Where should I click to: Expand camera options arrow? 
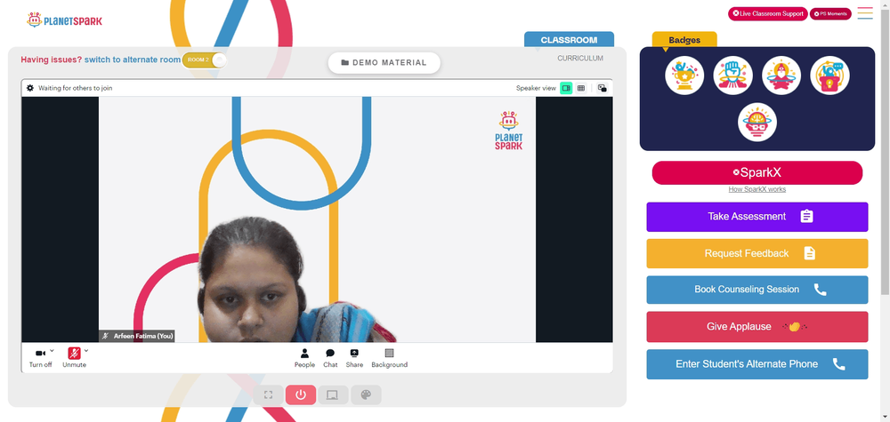[x=53, y=351]
